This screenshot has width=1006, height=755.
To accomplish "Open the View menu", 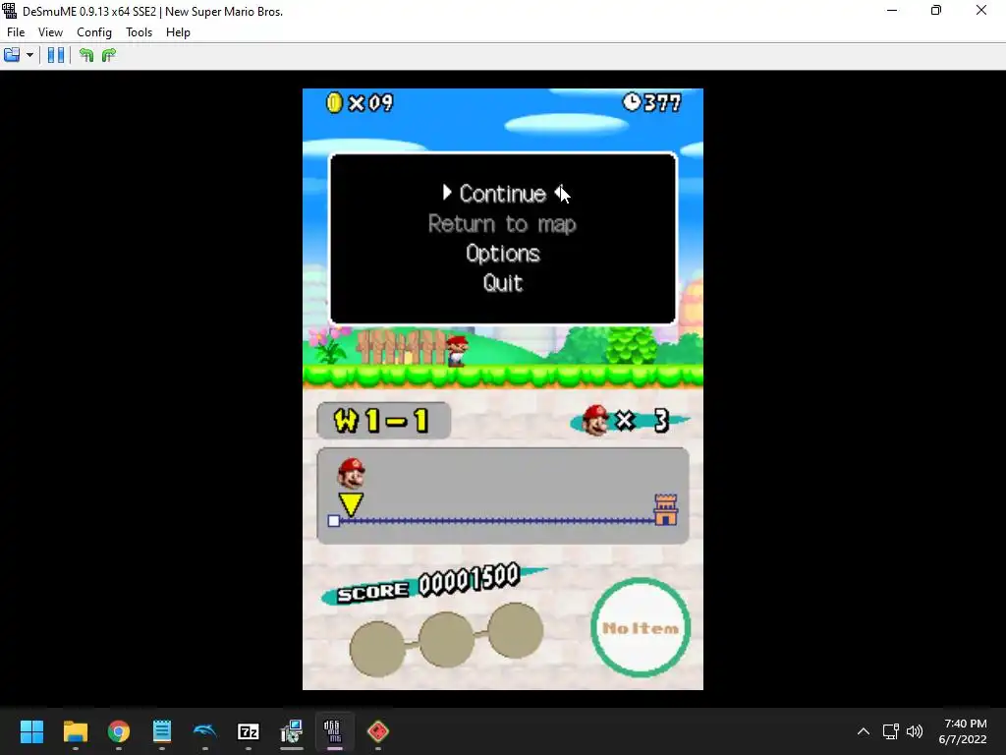I will [x=50, y=32].
